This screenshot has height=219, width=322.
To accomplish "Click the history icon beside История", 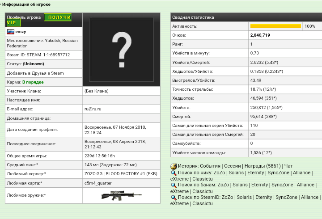I will click(x=174, y=166).
